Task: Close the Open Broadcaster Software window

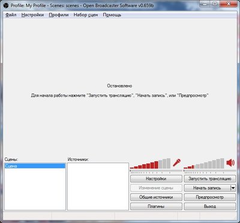Action: (x=229, y=4)
